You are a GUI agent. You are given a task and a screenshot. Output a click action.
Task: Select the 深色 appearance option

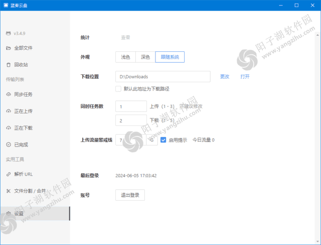tap(145, 57)
